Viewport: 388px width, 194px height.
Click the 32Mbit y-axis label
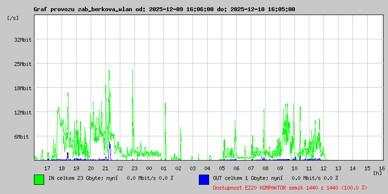pyautogui.click(x=23, y=40)
